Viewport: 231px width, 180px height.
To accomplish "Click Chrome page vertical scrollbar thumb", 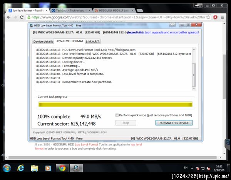I will point(224,77).
